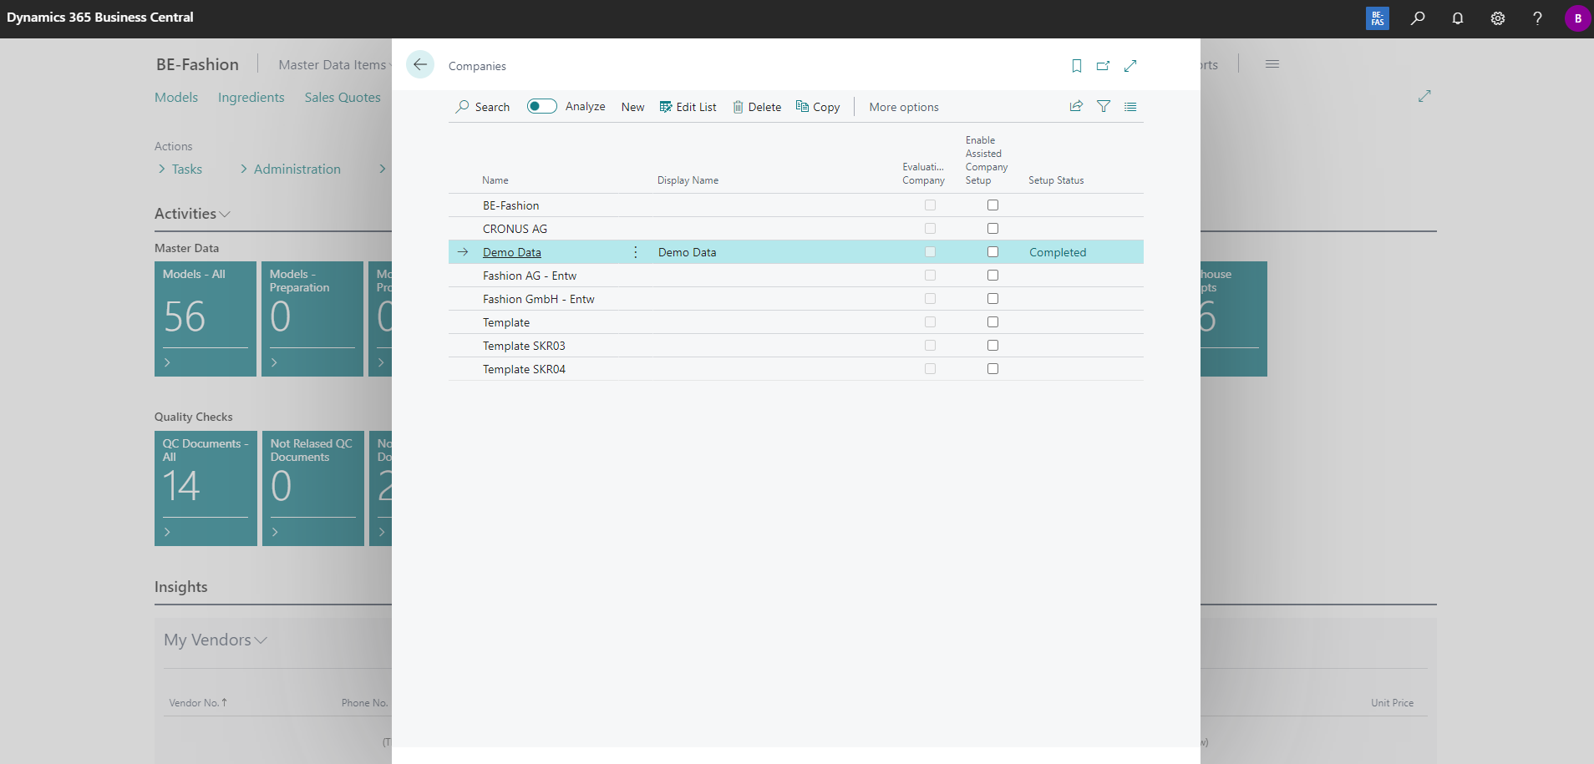Expand the My Vendors dropdown

261,640
